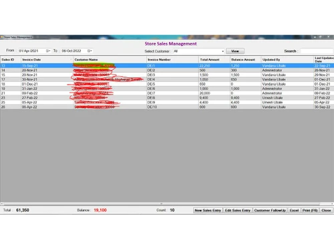Select invoice number DE/8 cell

pos(172,98)
